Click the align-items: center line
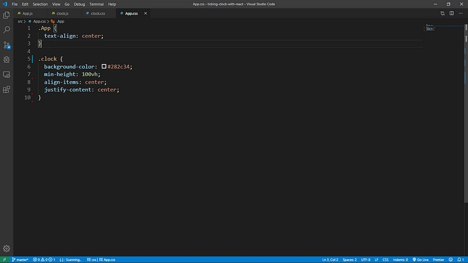 click(x=75, y=82)
